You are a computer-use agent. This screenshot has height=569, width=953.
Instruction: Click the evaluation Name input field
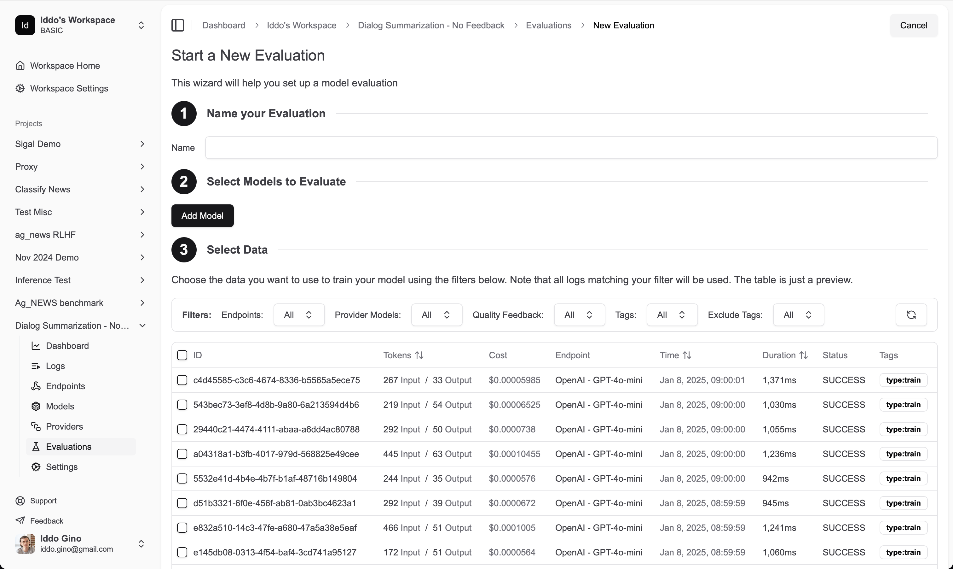click(571, 148)
